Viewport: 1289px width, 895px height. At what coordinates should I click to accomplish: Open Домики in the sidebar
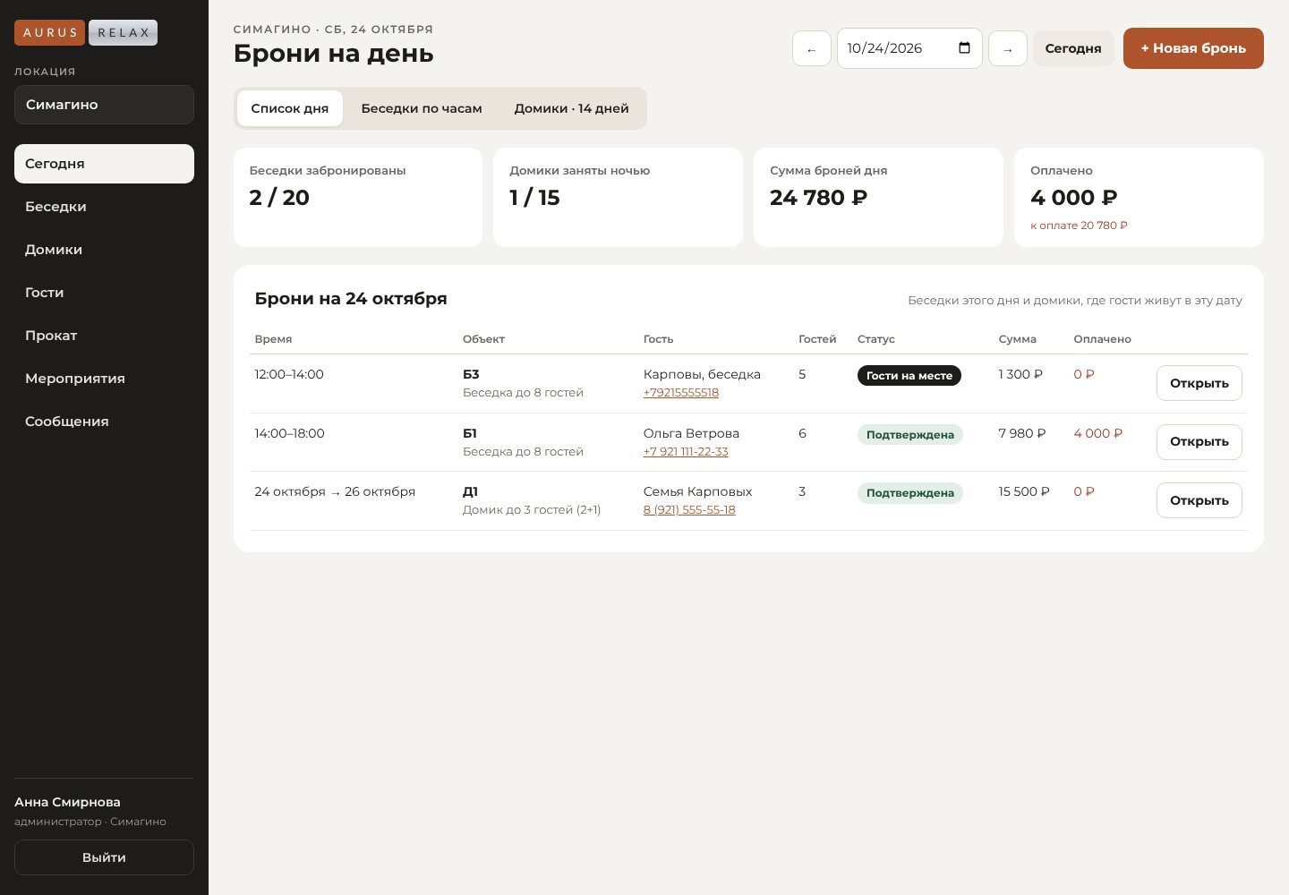click(x=104, y=250)
